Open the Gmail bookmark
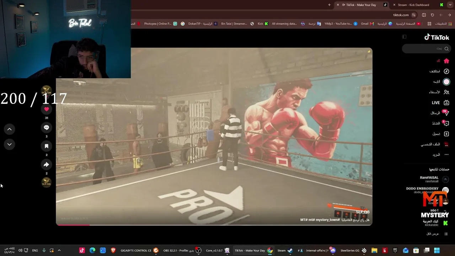The height and width of the screenshot is (256, 455). pyautogui.click(x=367, y=24)
